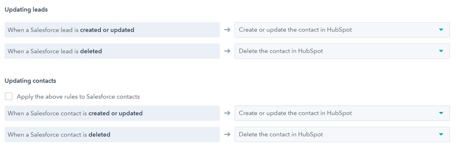
Task: Click the 'Apply the above rules to Salesforce contacts' label text
Action: pos(78,97)
